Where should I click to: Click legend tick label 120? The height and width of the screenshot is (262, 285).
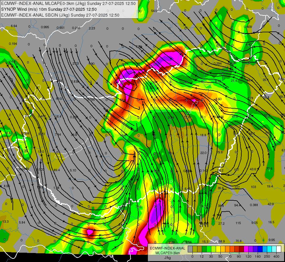tap(249, 256)
